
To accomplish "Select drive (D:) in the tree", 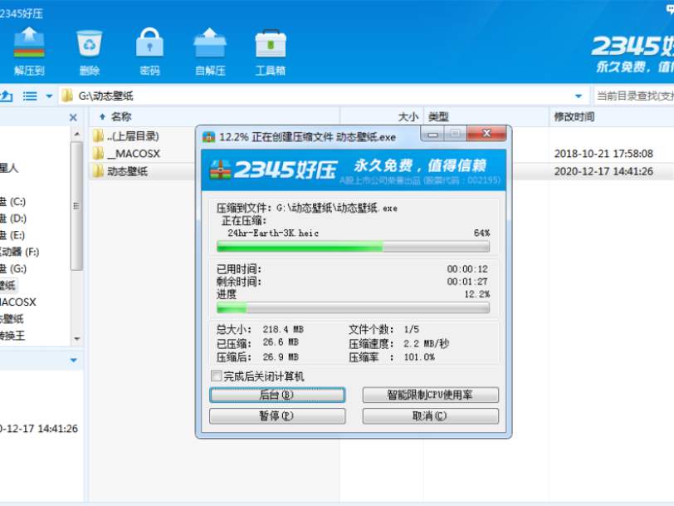I will pos(13,219).
